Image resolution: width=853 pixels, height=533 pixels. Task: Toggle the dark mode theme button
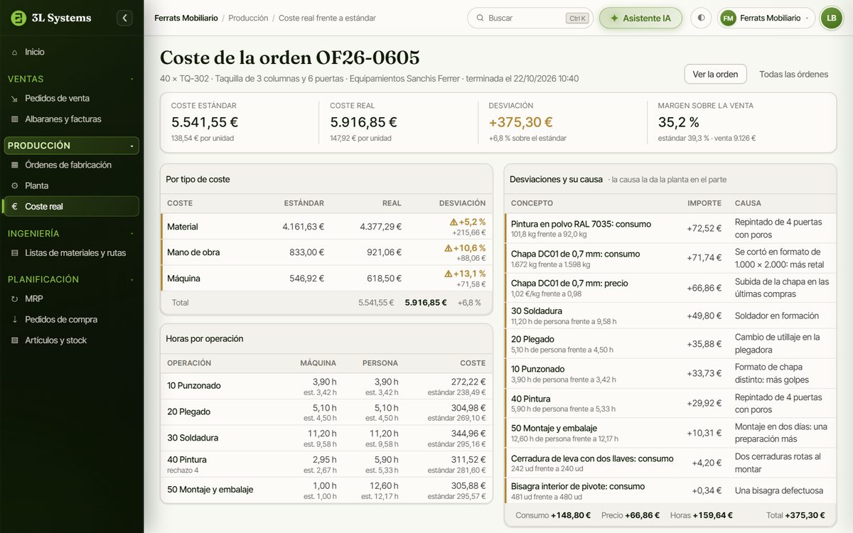pos(701,18)
